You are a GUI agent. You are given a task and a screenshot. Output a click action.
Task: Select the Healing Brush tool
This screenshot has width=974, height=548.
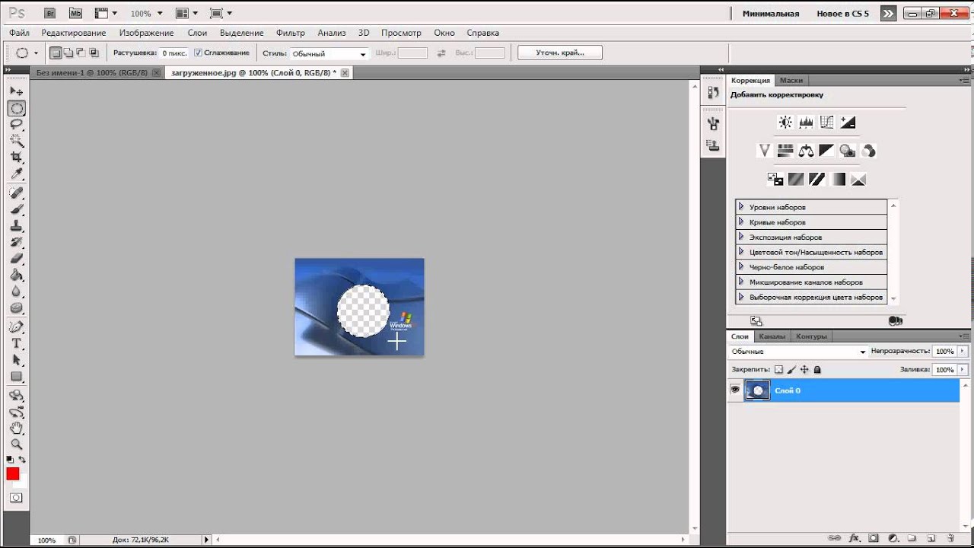tap(16, 193)
